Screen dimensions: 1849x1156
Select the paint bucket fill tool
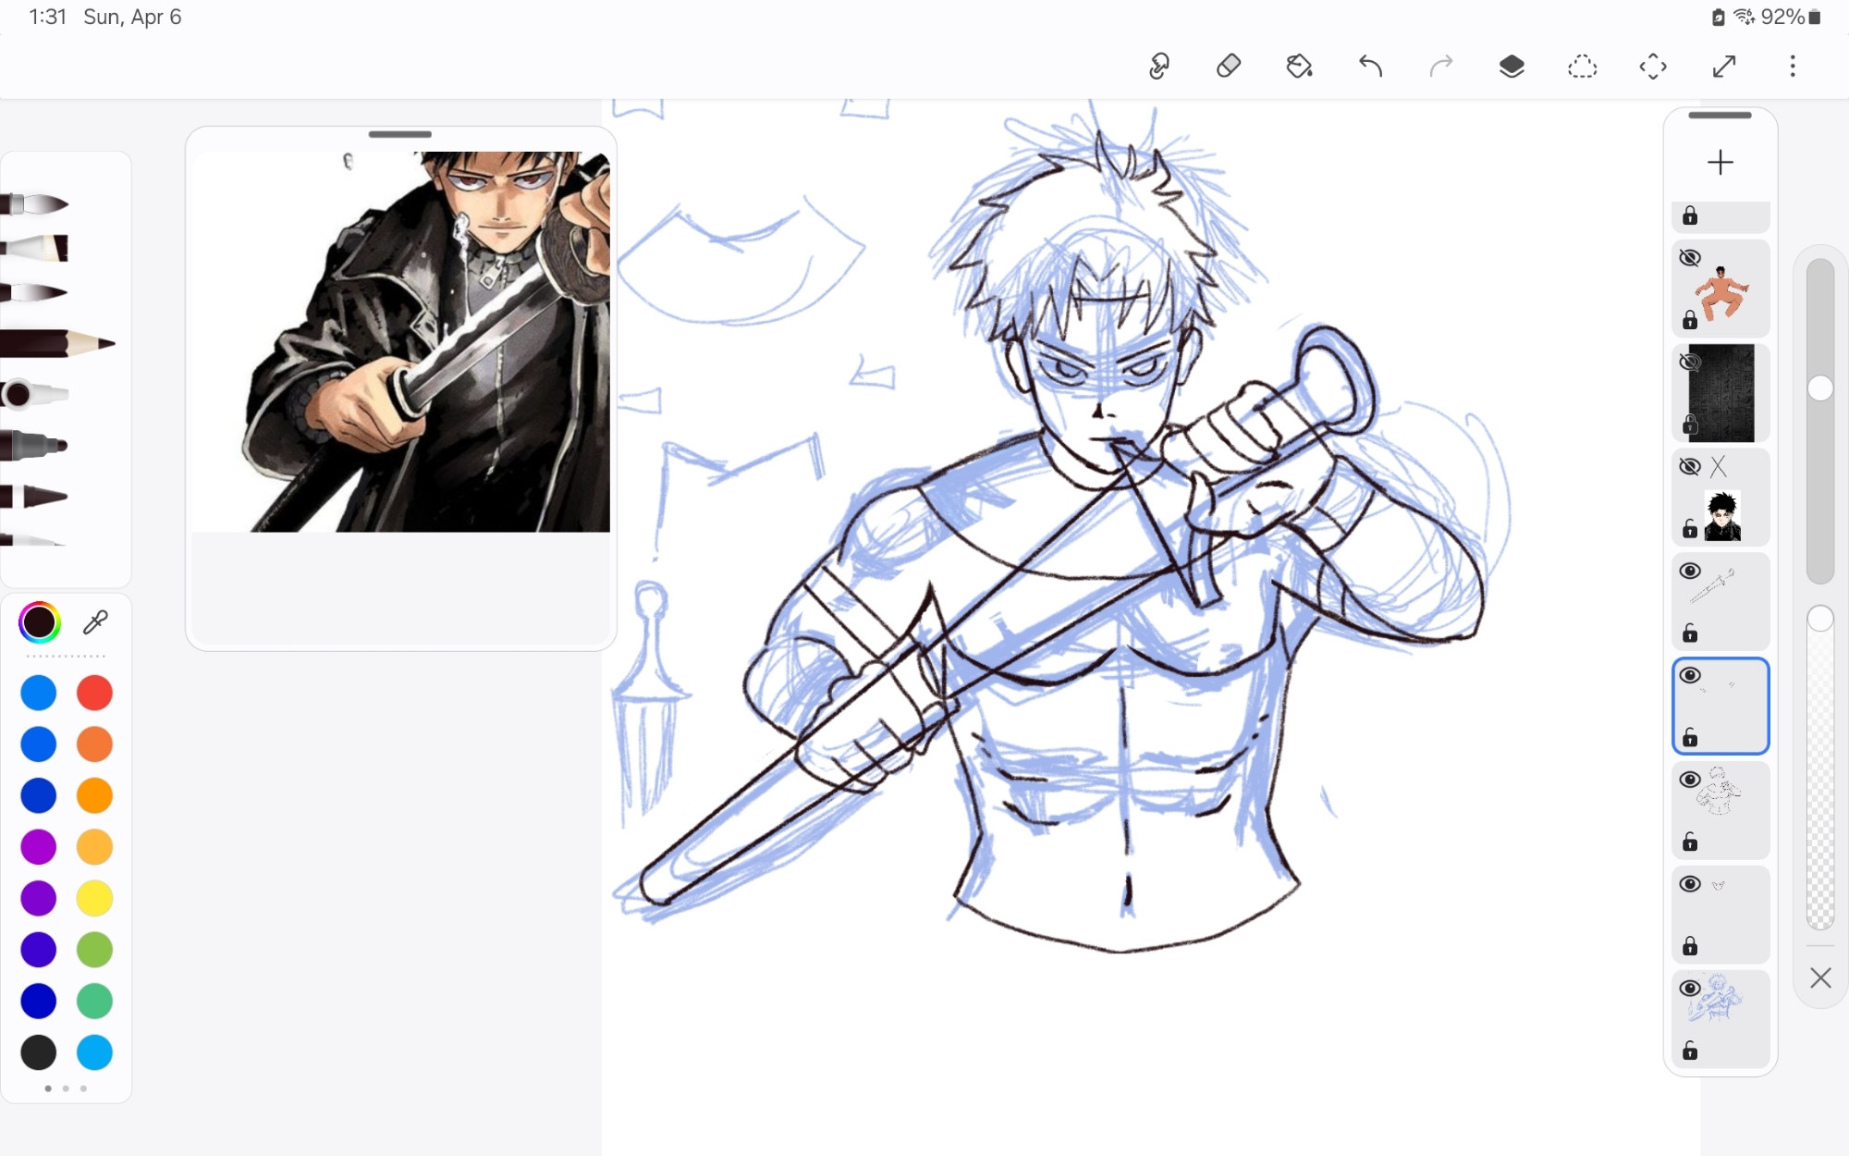[1300, 67]
